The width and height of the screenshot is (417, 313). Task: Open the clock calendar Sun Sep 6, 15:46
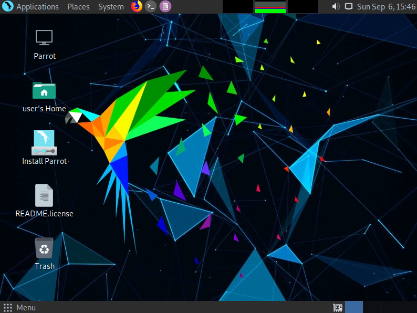tap(386, 7)
